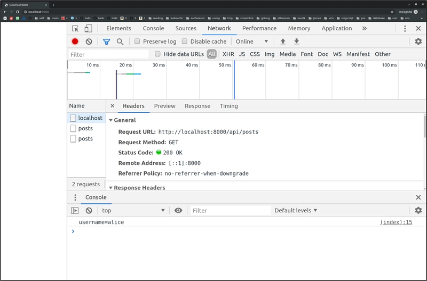
Task: Open the Default levels dropdown
Action: point(296,210)
